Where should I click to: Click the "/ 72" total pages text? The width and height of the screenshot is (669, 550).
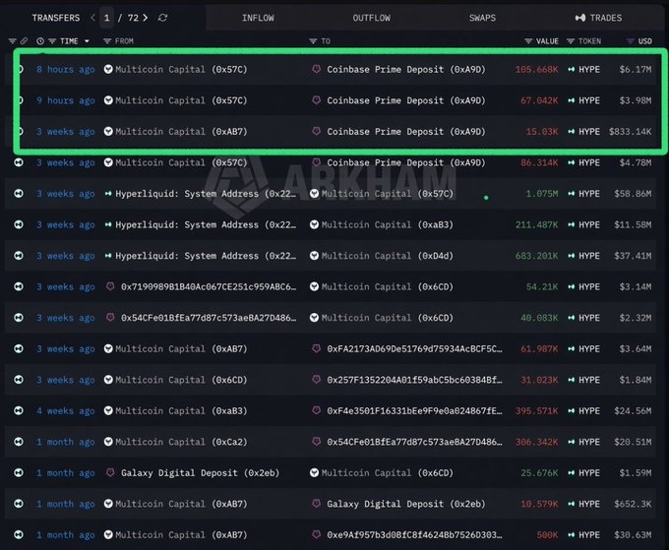128,18
